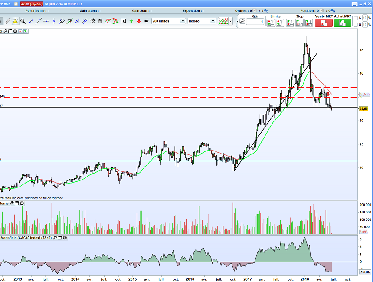The width and height of the screenshot is (373, 282).
Task: Open Volume panel wrench settings
Action: [x=12, y=203]
